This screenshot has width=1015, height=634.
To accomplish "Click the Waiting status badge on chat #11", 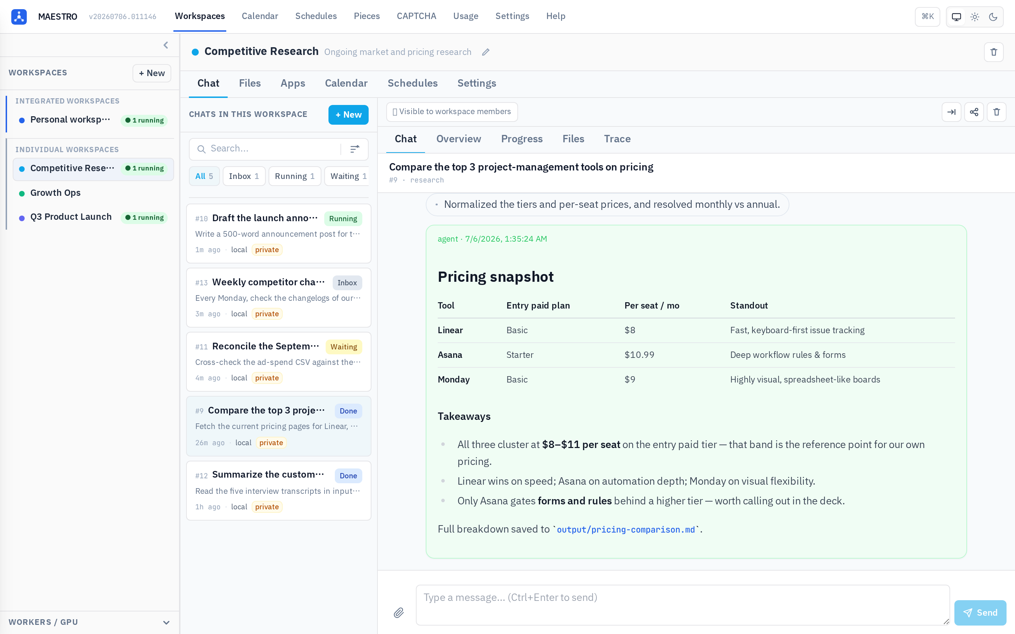I will point(344,347).
